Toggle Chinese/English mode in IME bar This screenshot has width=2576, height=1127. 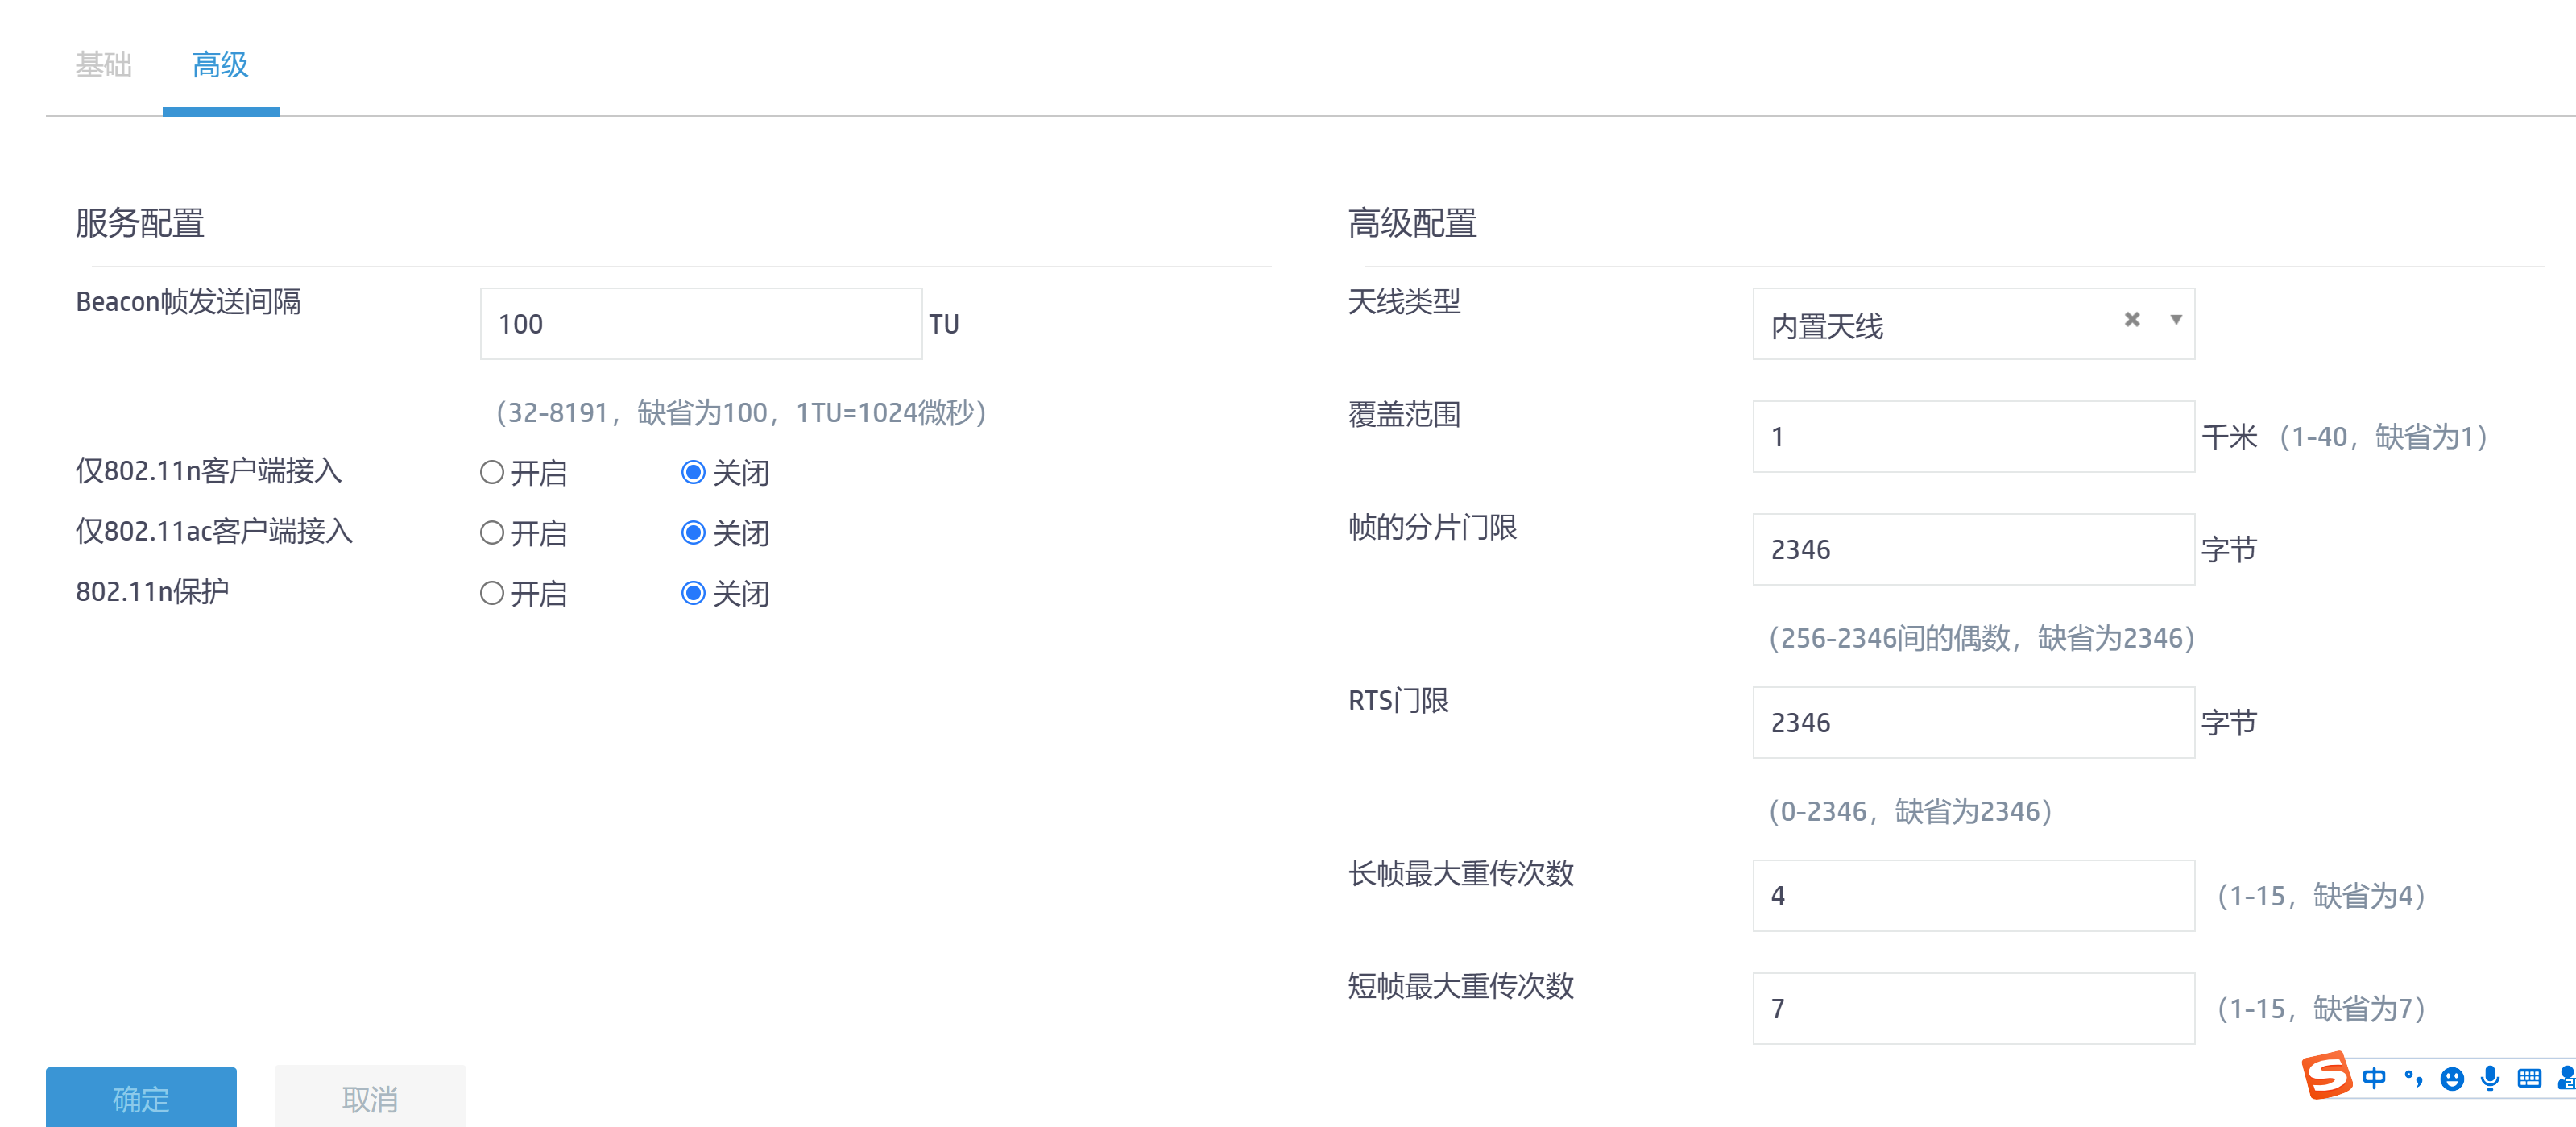pos(2373,1078)
